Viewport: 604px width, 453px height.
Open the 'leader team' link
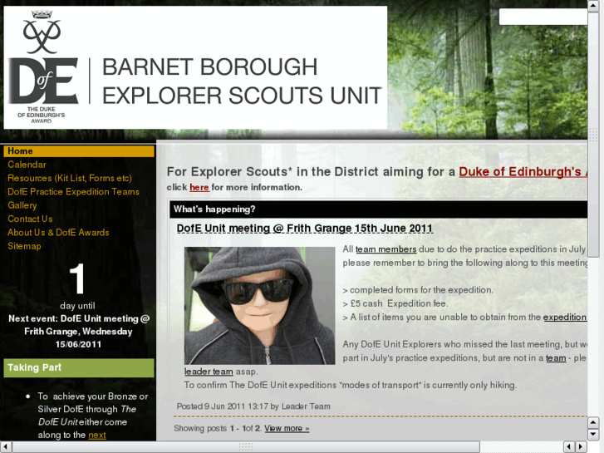[x=209, y=372]
